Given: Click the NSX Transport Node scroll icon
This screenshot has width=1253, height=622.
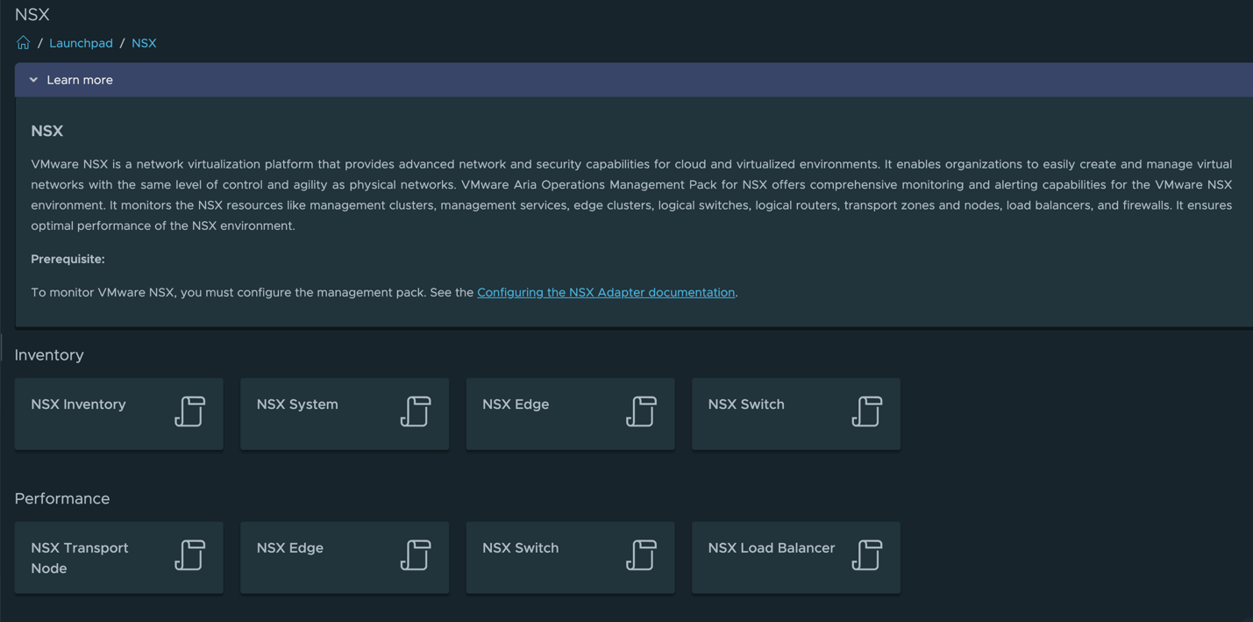Looking at the screenshot, I should click(x=189, y=555).
